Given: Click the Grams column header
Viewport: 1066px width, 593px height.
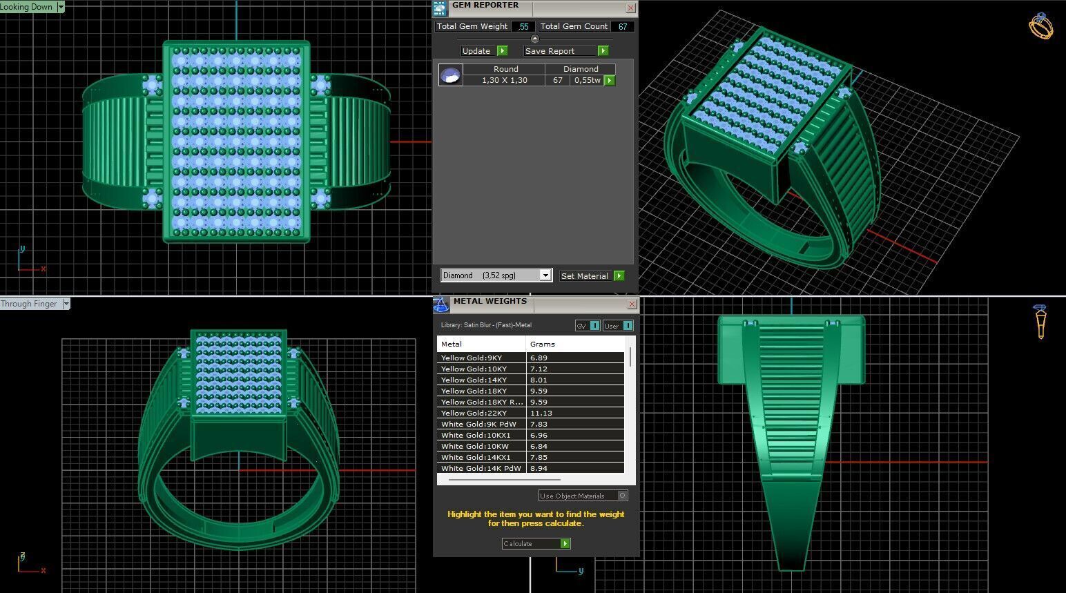Looking at the screenshot, I should click(575, 344).
